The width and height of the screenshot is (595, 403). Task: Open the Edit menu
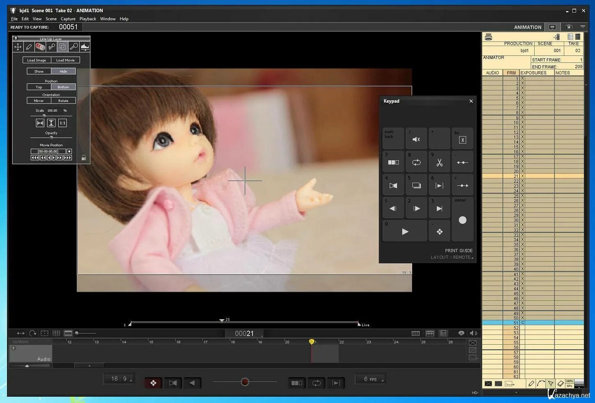click(x=25, y=19)
